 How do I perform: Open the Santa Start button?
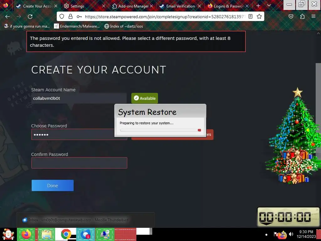tap(8, 234)
